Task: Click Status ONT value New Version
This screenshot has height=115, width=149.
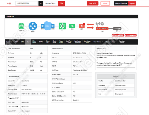Action: pos(26,111)
